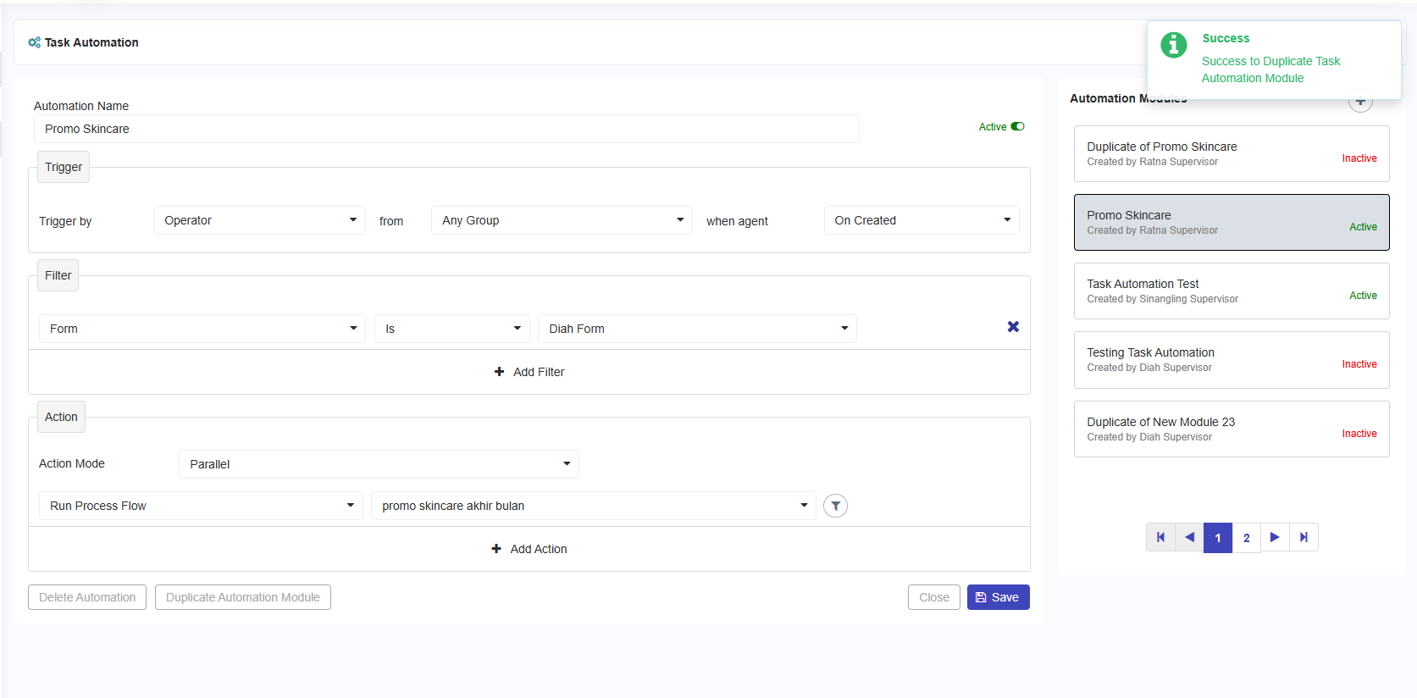Select Task Automation Test module
Screen dimensions: 1417x698
(1231, 291)
